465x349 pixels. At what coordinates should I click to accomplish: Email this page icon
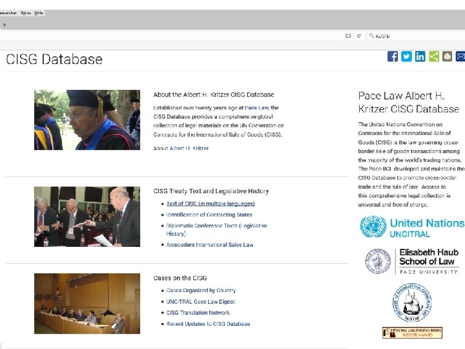[460, 56]
